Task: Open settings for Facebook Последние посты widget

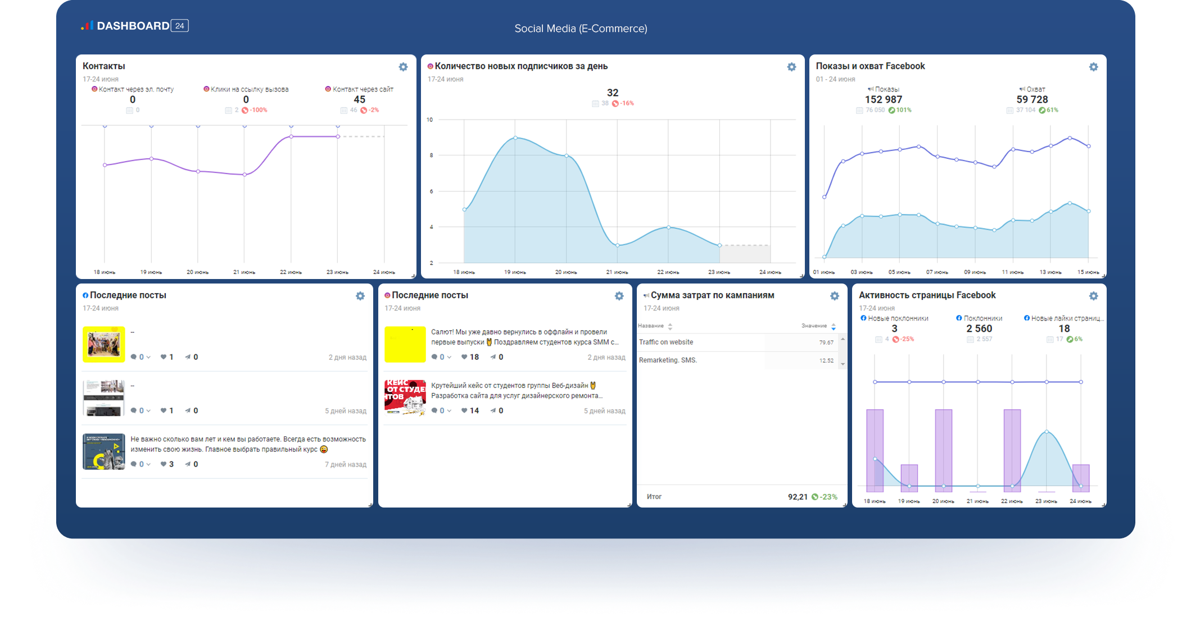Action: tap(360, 296)
